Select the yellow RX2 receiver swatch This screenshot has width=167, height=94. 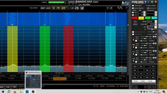tap(141, 18)
